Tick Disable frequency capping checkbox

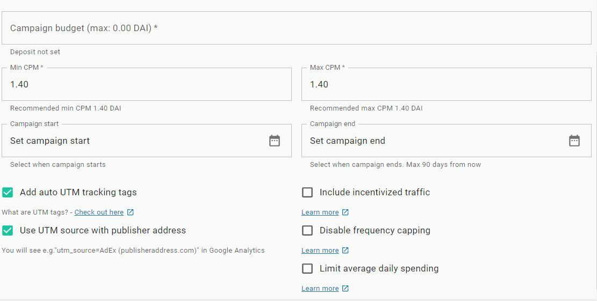(x=307, y=230)
